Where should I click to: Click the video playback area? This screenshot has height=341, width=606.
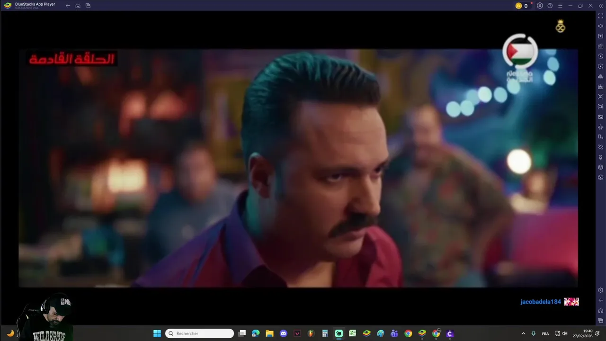click(x=298, y=168)
